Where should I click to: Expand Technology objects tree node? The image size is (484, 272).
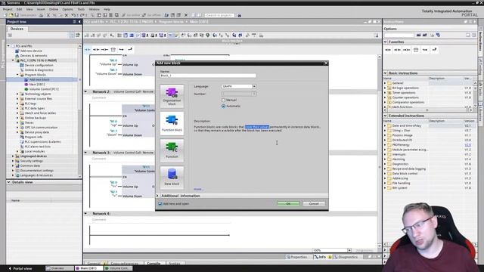tap(17, 94)
